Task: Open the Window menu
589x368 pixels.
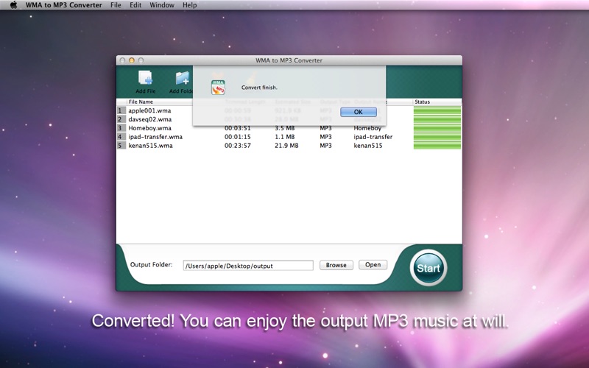Action: pyautogui.click(x=162, y=5)
